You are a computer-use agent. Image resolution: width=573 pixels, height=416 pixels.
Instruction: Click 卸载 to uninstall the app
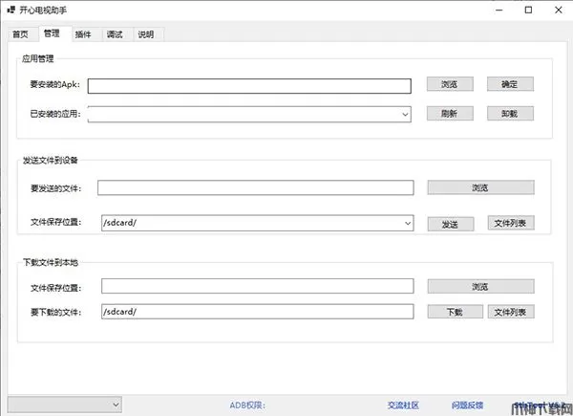pos(510,113)
